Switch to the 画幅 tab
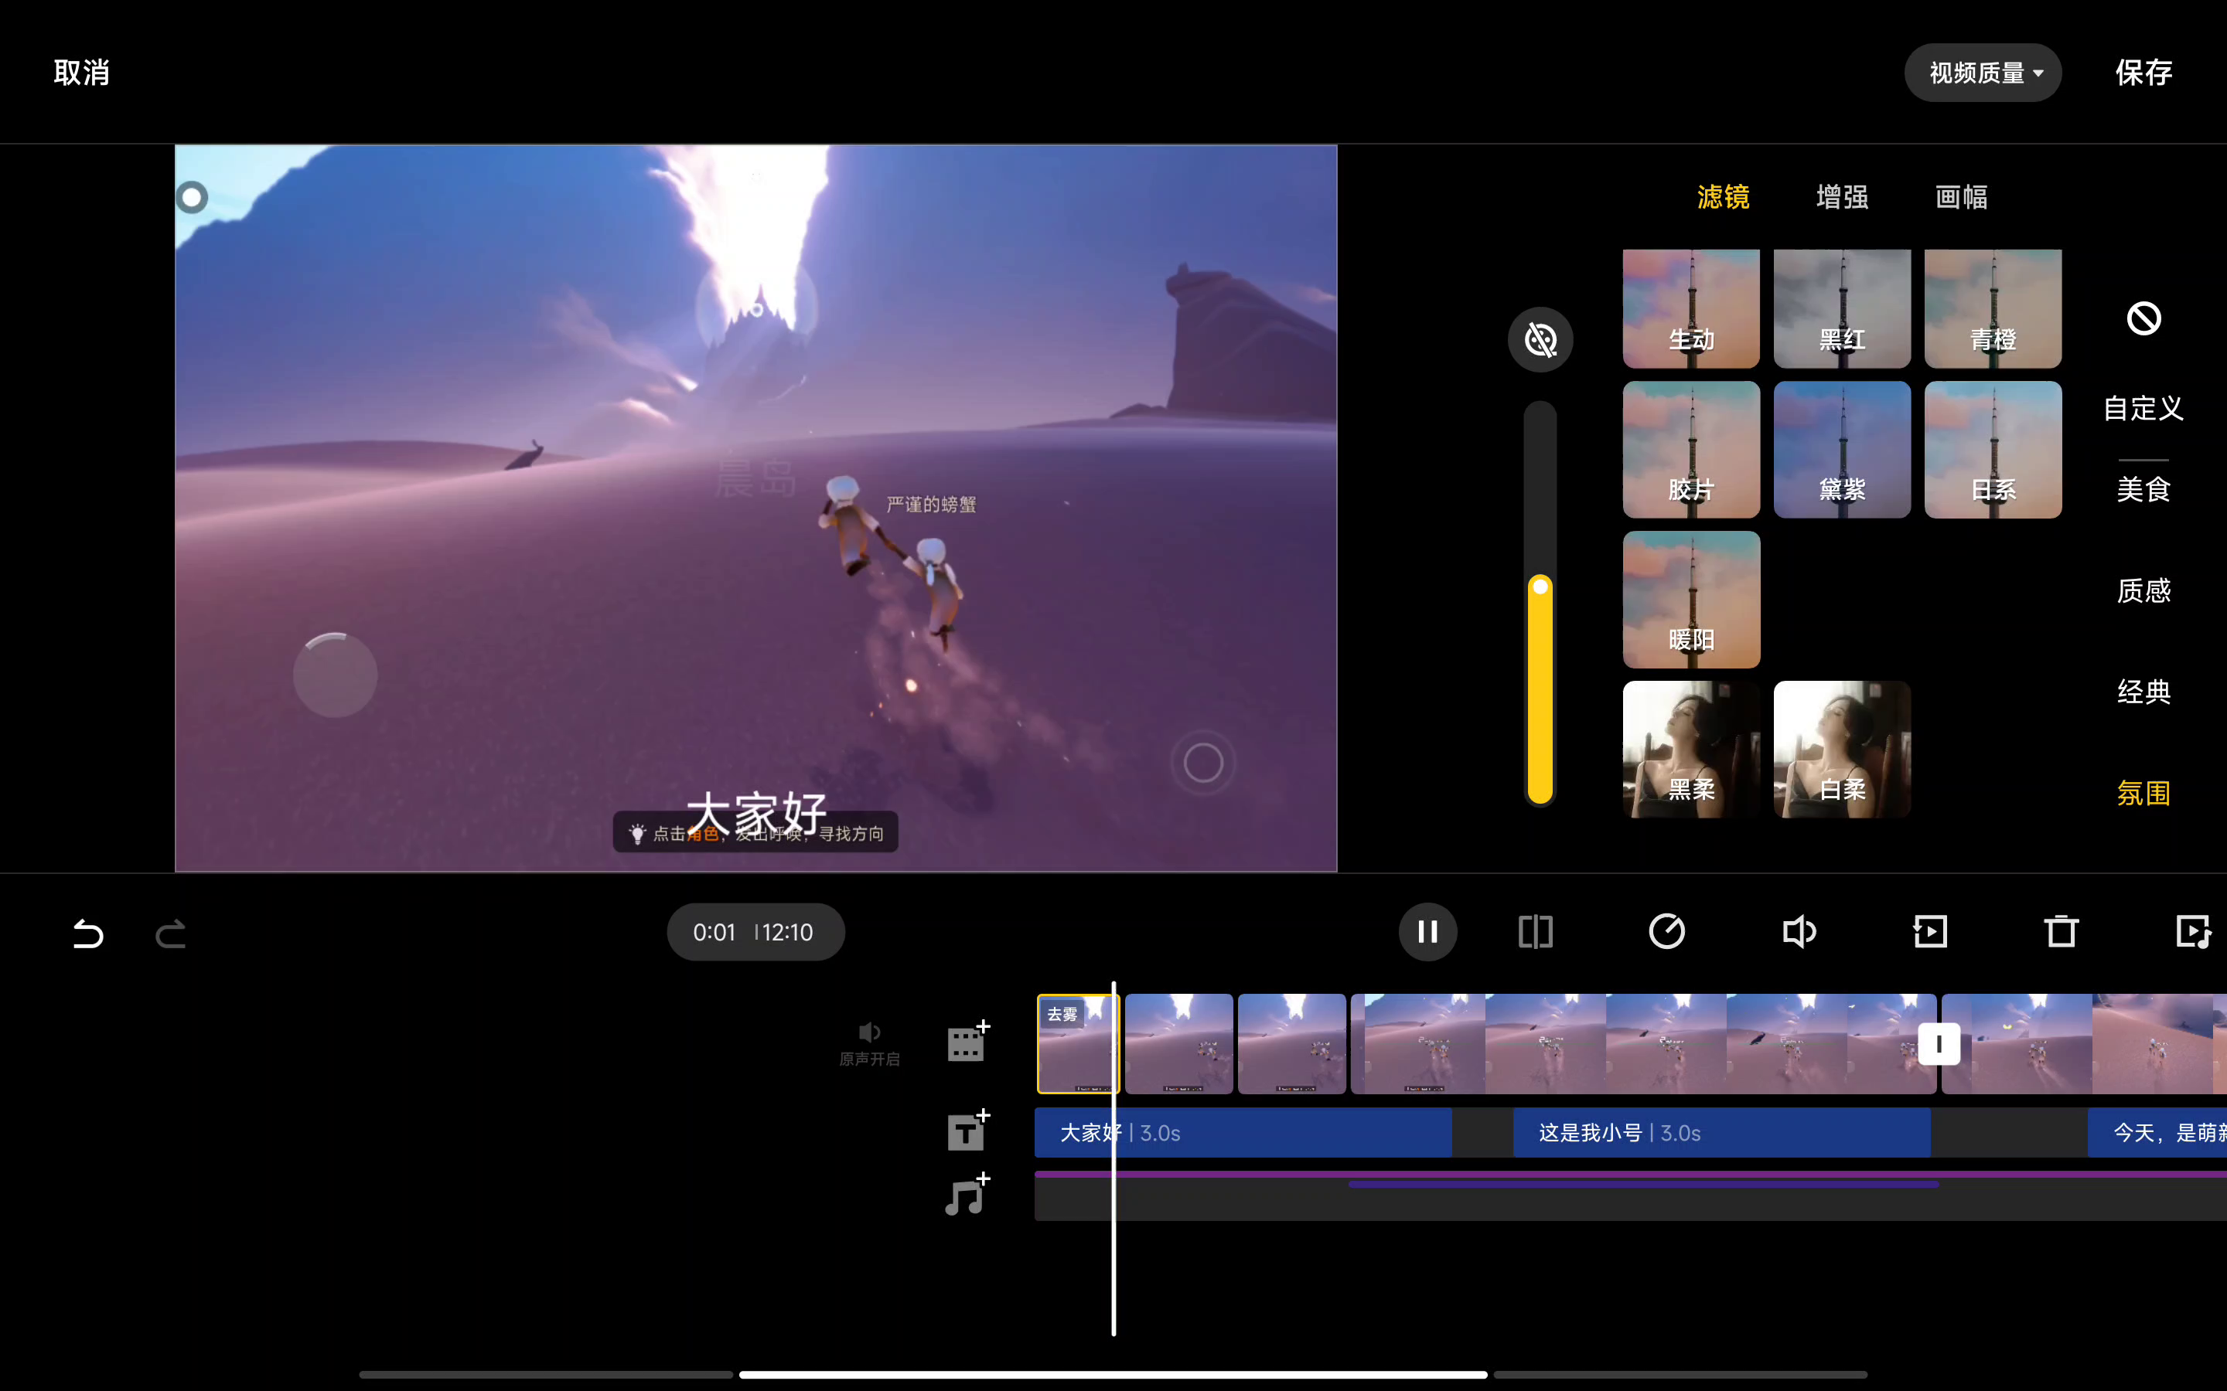This screenshot has height=1391, width=2227. tap(1961, 197)
